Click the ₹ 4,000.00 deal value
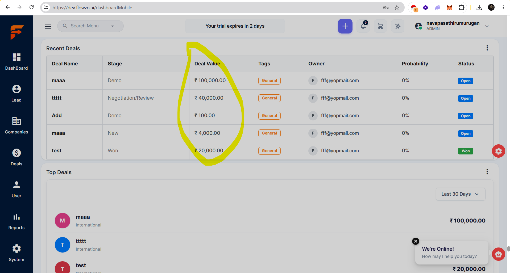The width and height of the screenshot is (510, 273). [207, 133]
